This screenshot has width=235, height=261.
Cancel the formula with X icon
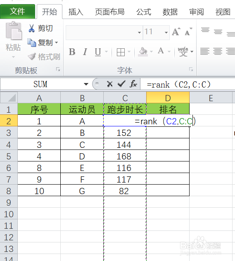point(110,84)
